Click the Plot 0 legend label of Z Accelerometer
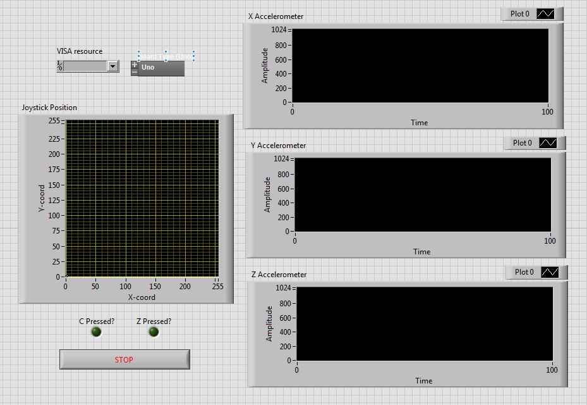This screenshot has height=405, width=587. click(x=524, y=272)
